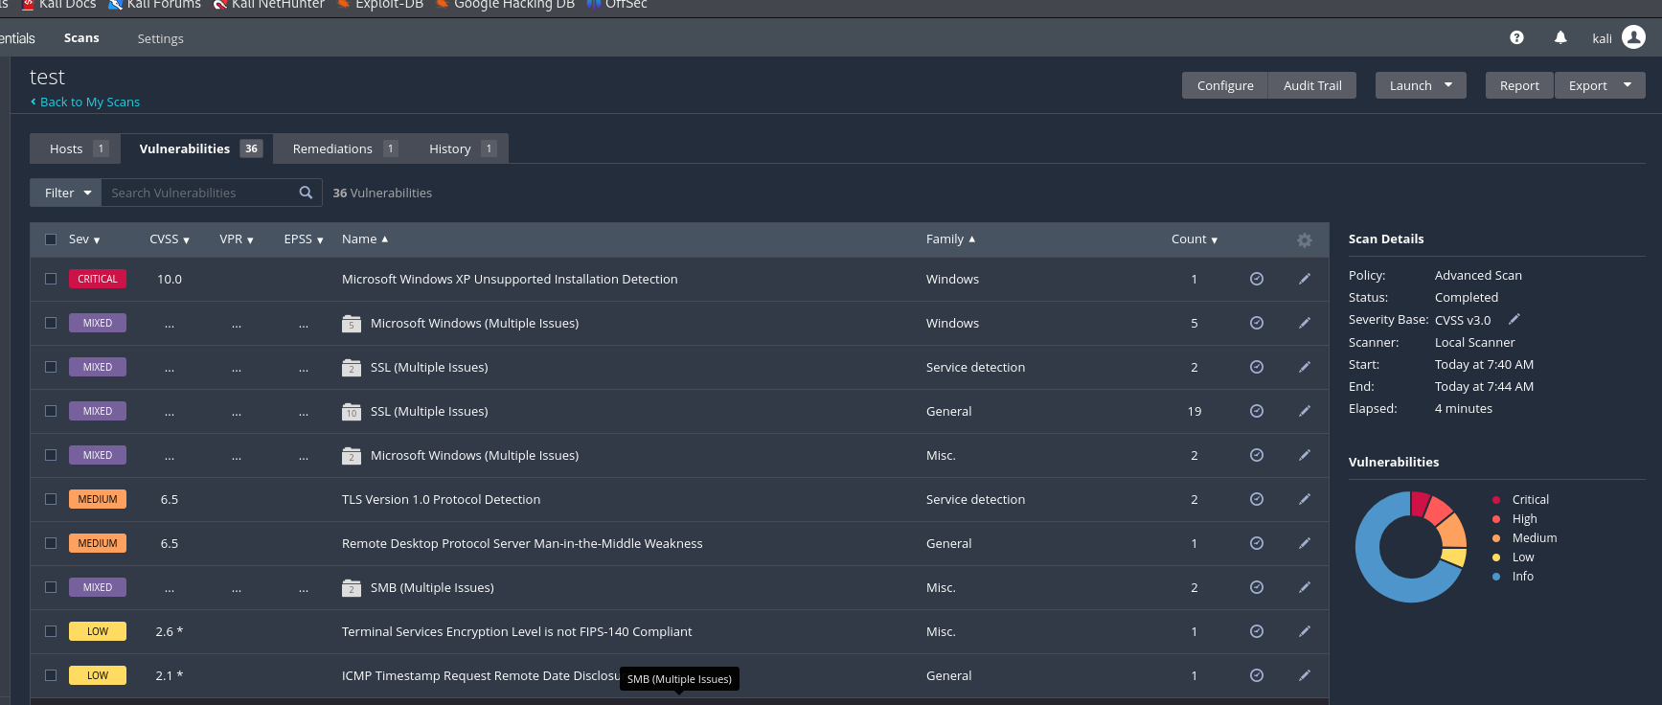Open the notifications bell icon
Viewport: 1662px width, 705px height.
[x=1560, y=37]
